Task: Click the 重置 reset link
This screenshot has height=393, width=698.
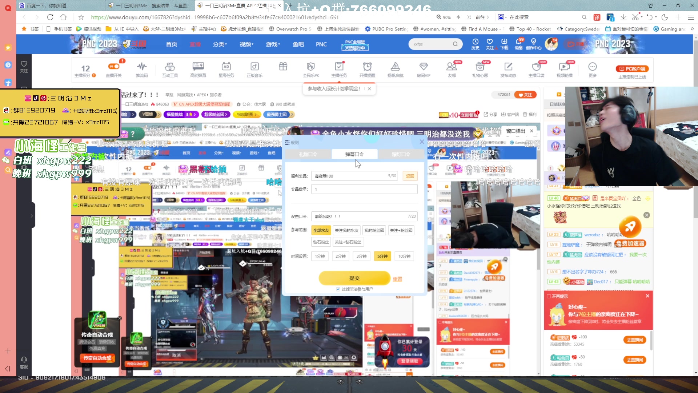Action: (x=397, y=279)
